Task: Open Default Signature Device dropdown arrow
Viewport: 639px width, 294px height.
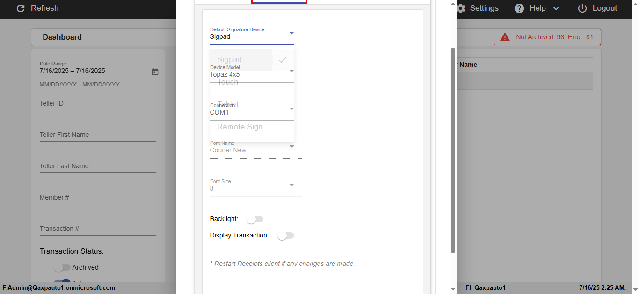Action: pos(291,33)
